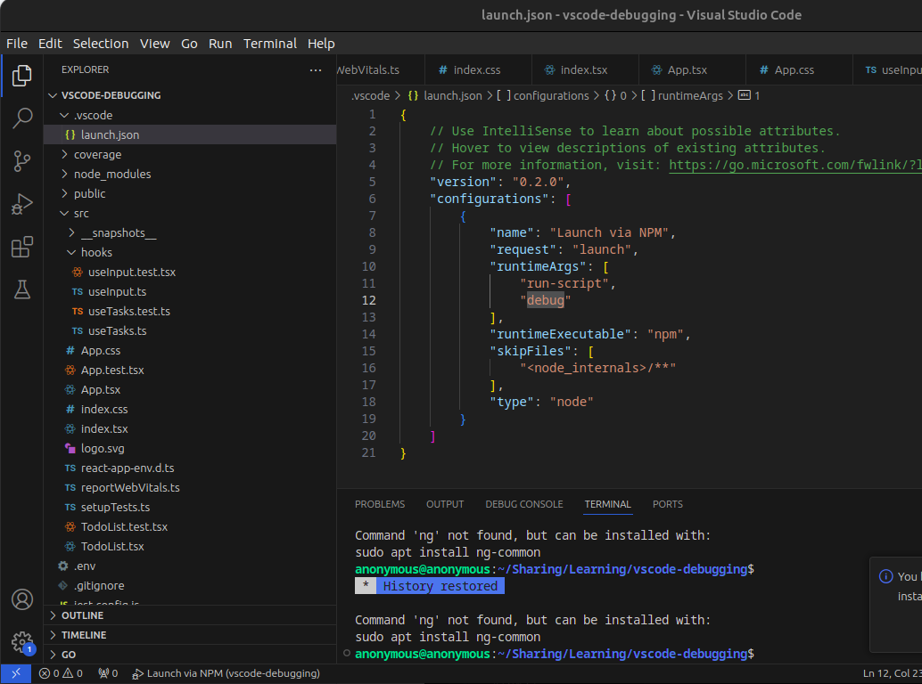Open Explorer more actions ellipsis
The width and height of the screenshot is (922, 684).
pyautogui.click(x=316, y=69)
